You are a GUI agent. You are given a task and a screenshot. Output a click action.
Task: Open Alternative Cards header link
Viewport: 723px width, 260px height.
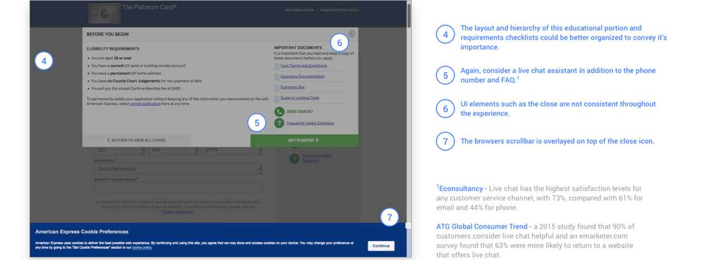299,10
